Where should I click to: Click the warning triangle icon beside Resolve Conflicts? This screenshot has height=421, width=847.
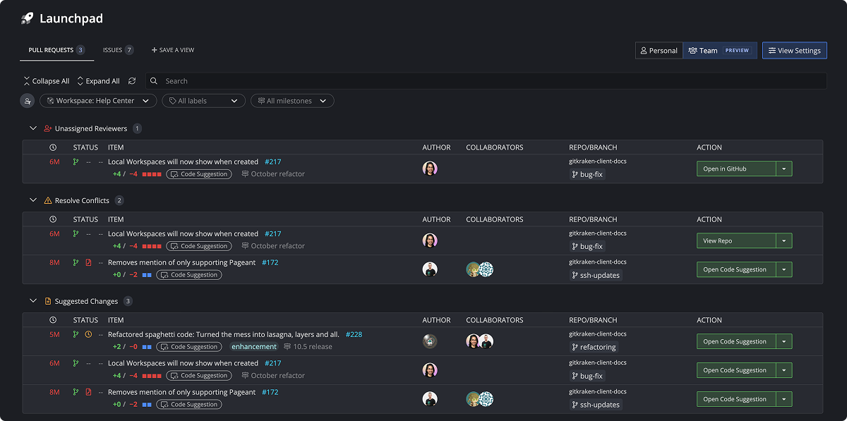coord(48,200)
